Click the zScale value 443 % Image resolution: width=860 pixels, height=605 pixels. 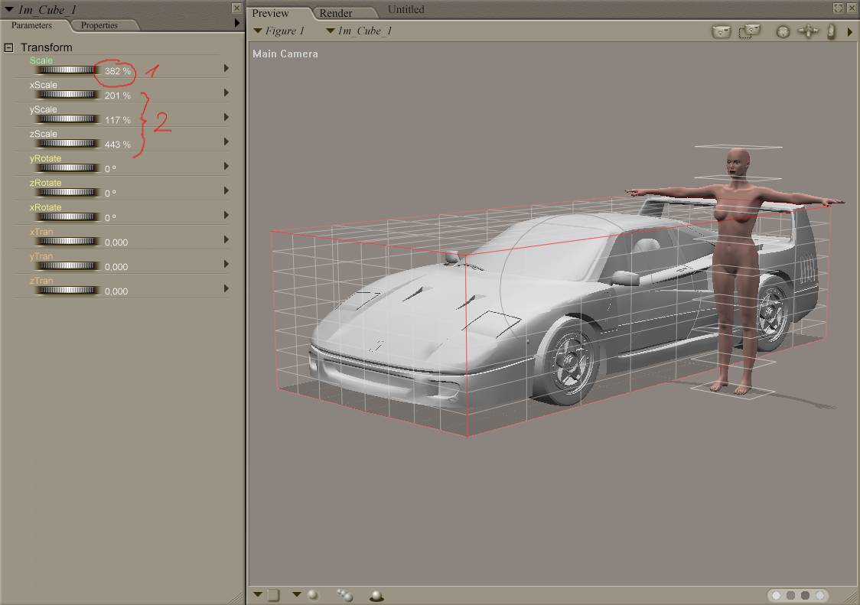point(118,145)
